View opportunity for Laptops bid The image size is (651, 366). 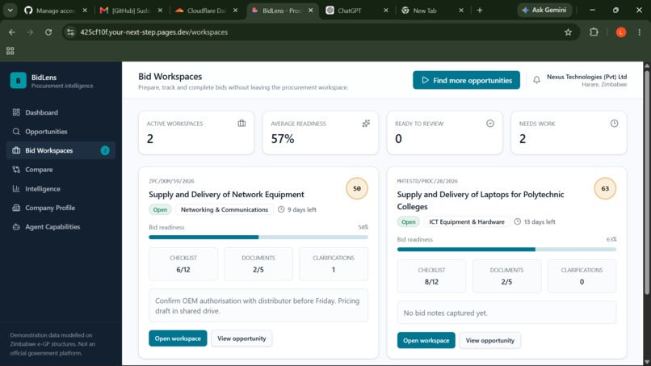(x=490, y=341)
